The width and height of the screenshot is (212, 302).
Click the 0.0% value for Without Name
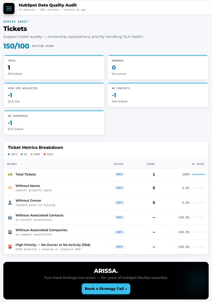(x=186, y=188)
